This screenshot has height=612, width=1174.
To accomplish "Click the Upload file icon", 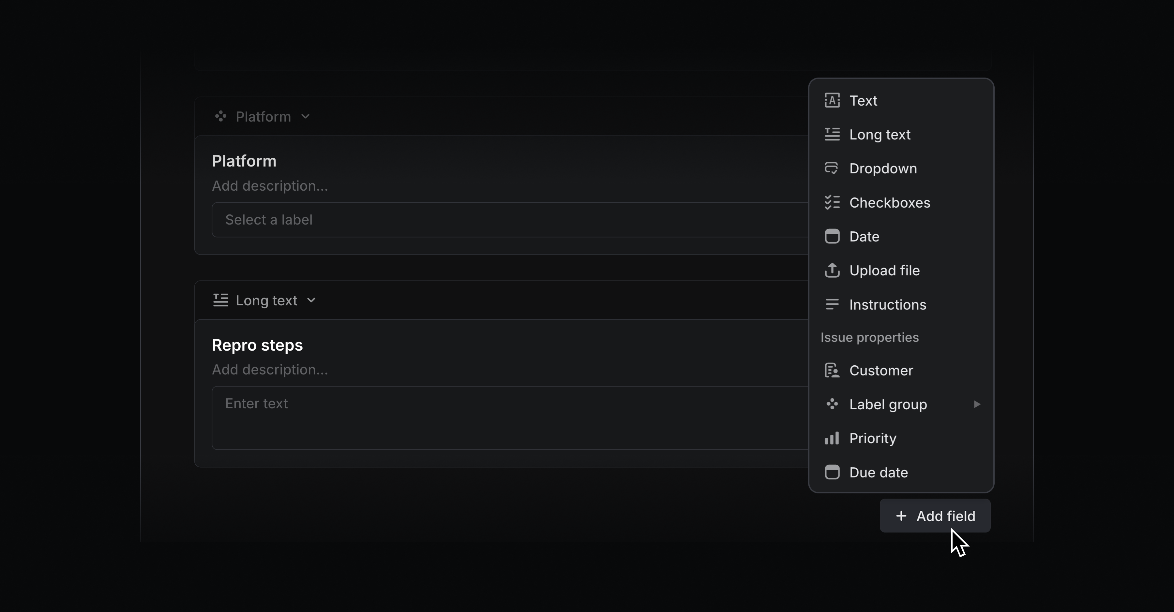I will coord(833,270).
